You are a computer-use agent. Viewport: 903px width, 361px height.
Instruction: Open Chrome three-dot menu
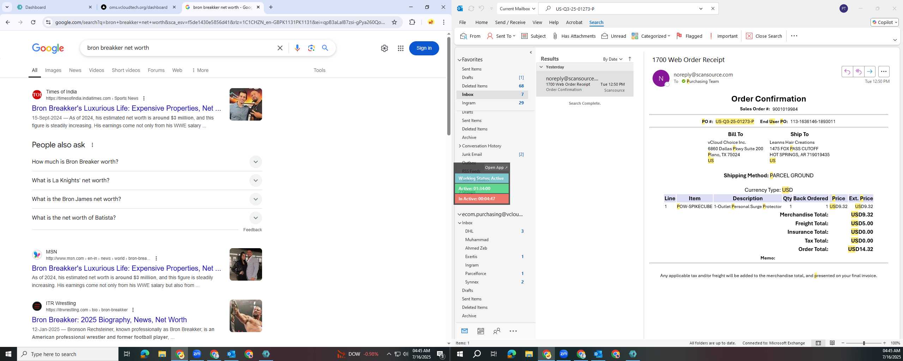tap(444, 22)
